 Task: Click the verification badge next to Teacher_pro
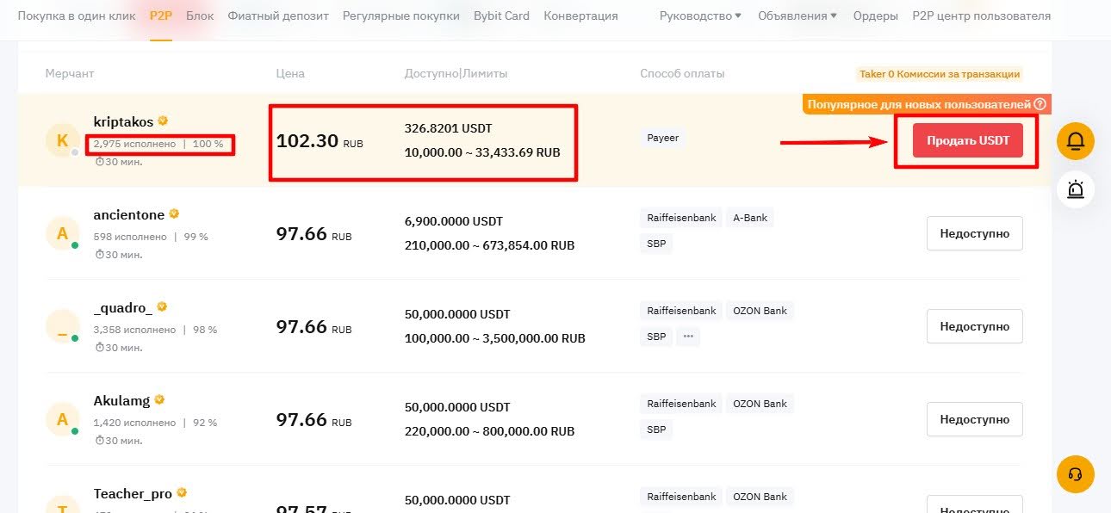click(182, 492)
